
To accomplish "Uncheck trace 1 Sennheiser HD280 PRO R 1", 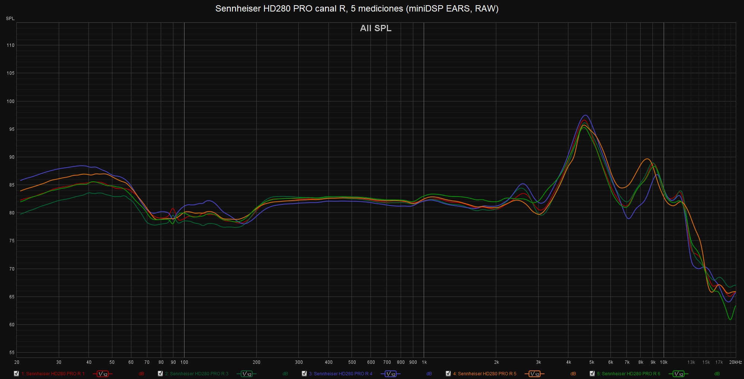I will (x=16, y=373).
